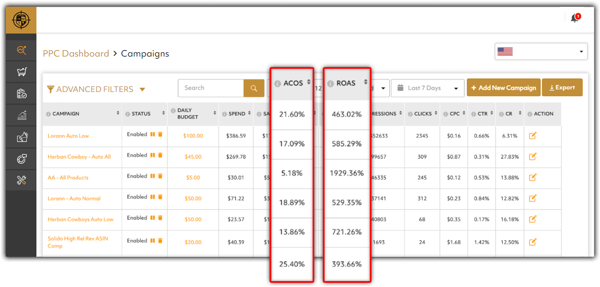Open the Herban Cowboys Auto Low campaign
Viewport: 600px width, 287px height.
click(81, 219)
